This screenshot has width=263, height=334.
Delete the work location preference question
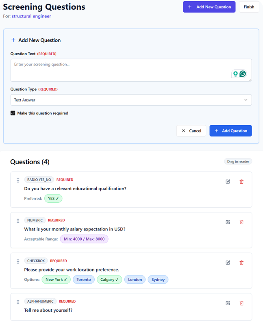pos(241,263)
